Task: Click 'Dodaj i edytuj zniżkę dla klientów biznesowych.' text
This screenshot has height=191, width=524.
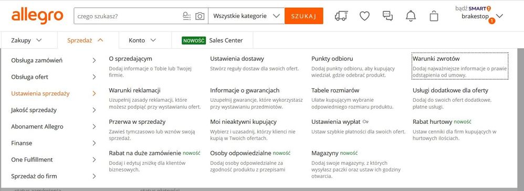Action: [x=147, y=166]
